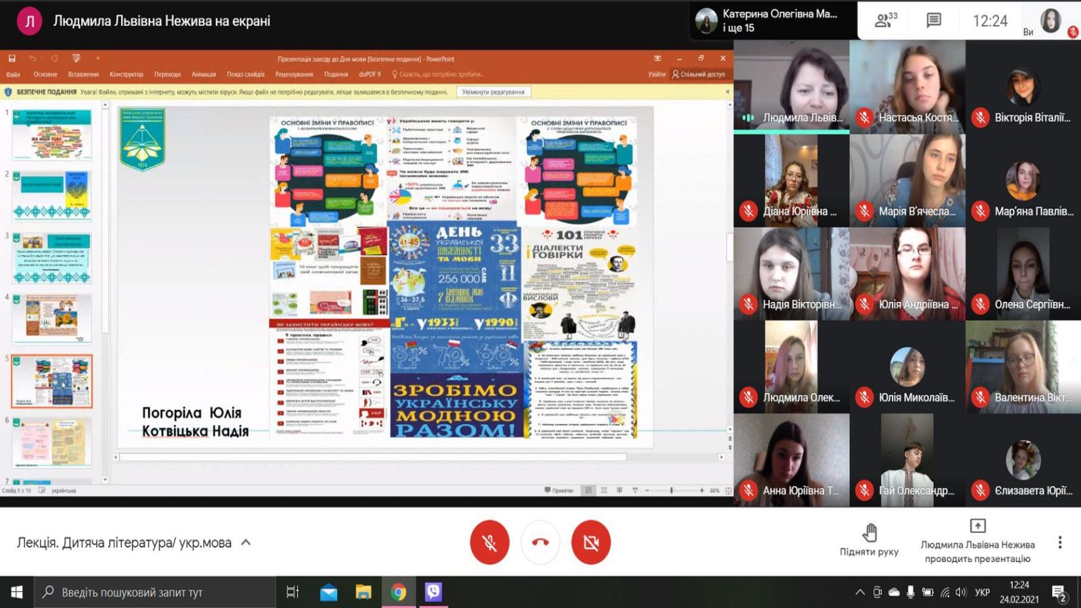The image size is (1081, 608).
Task: Open the Mail app on taskbar
Action: (328, 592)
